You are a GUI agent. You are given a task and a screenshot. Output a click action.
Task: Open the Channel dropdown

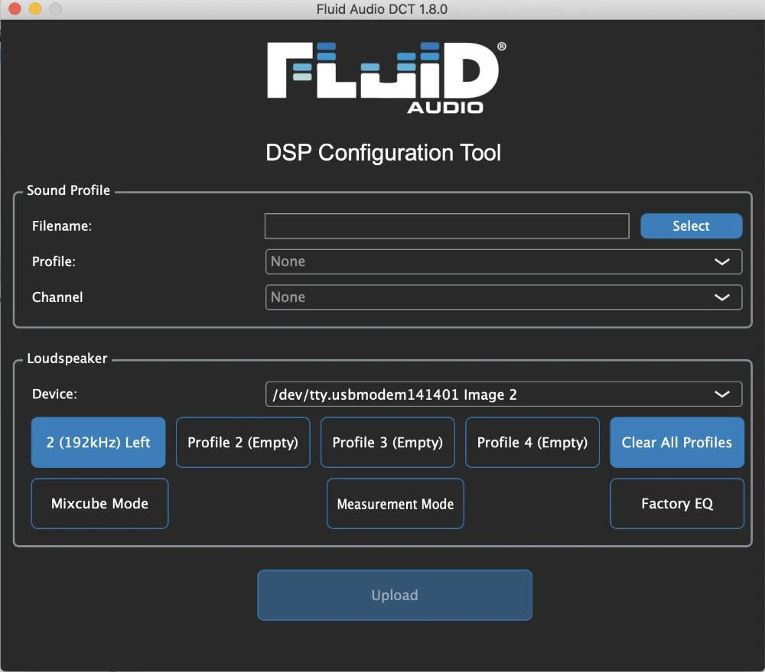503,297
